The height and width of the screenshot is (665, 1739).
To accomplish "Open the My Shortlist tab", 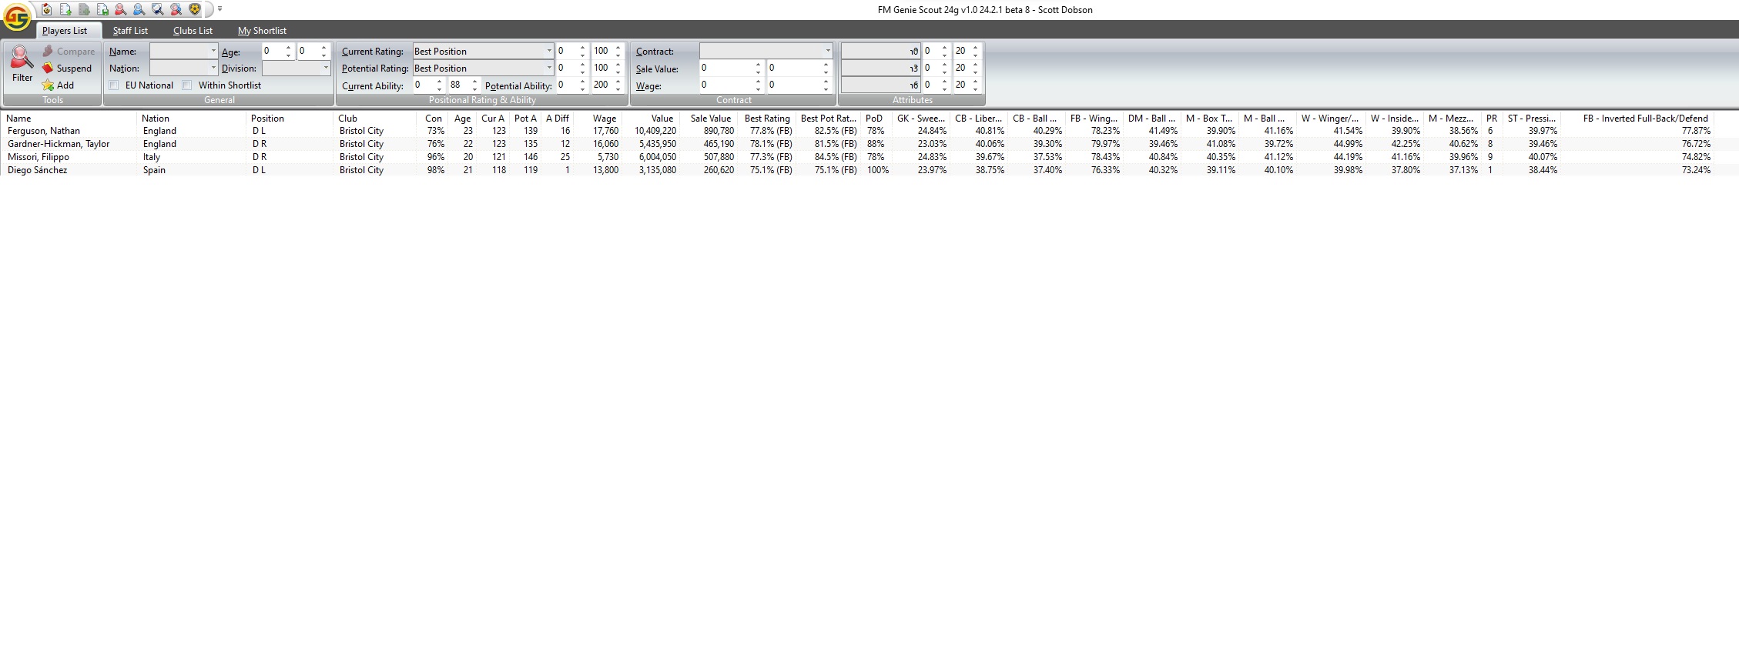I will 262,31.
